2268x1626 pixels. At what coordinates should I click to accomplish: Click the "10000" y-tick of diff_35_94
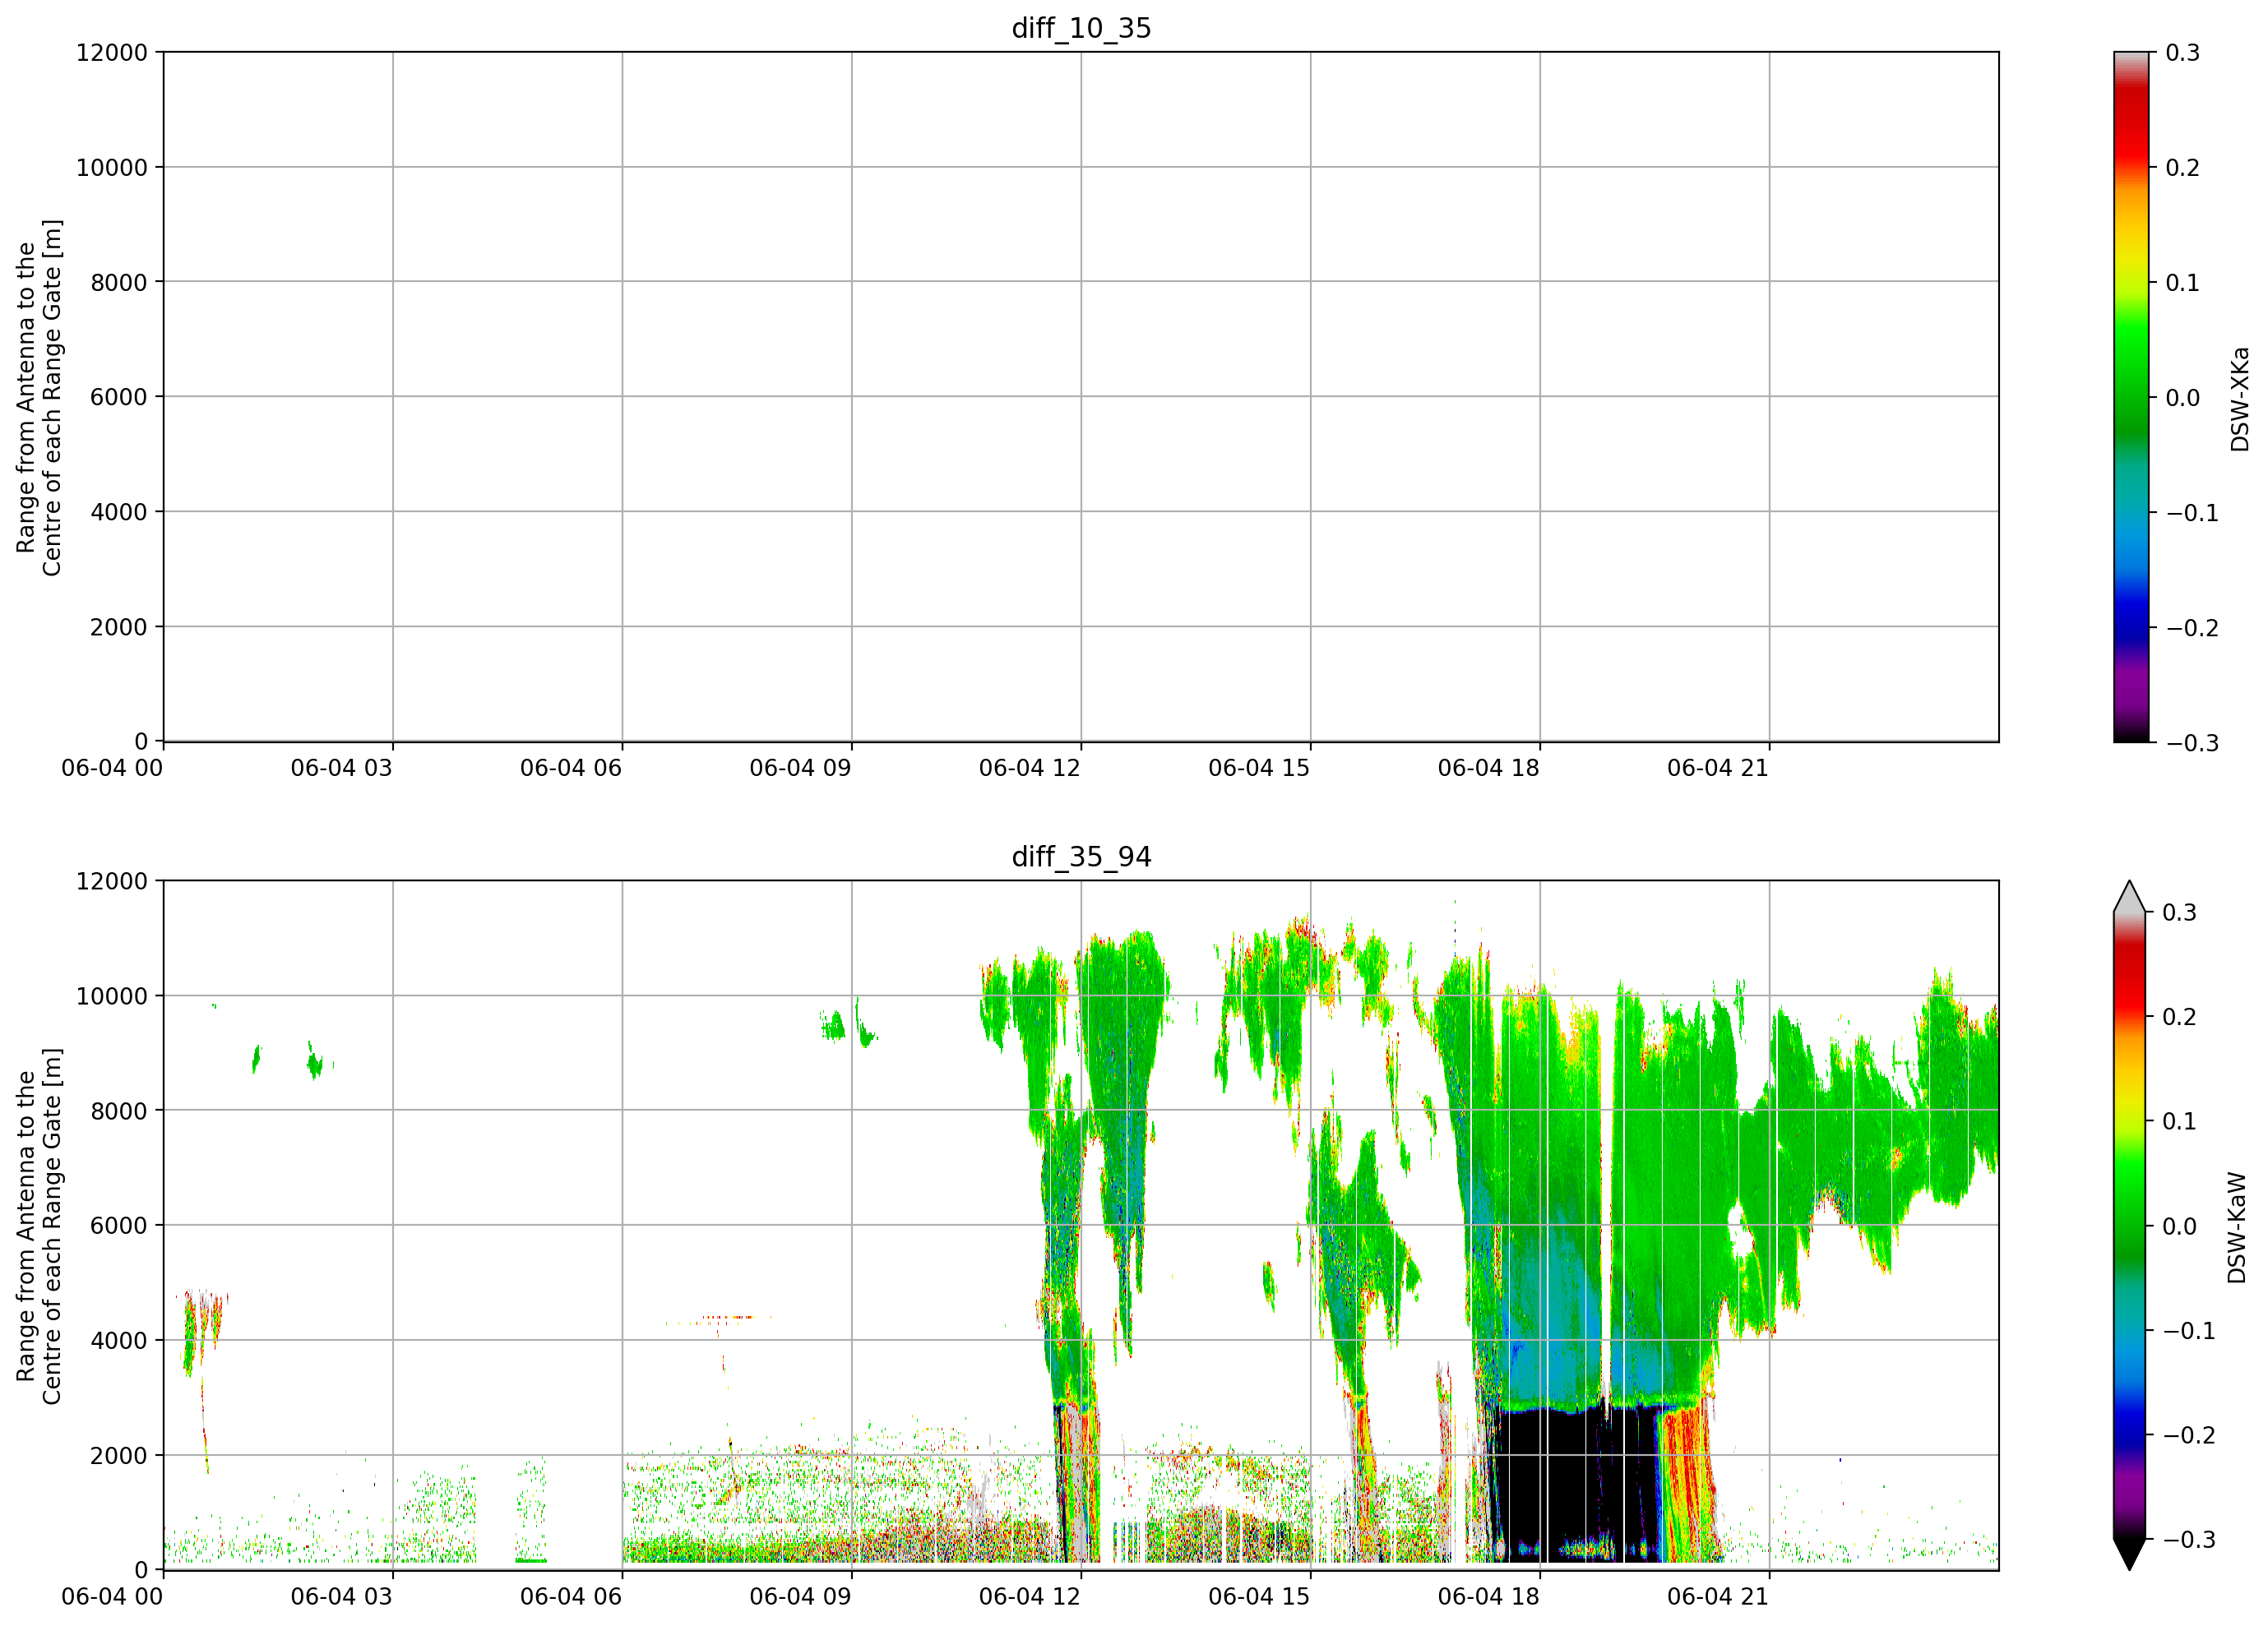(112, 995)
